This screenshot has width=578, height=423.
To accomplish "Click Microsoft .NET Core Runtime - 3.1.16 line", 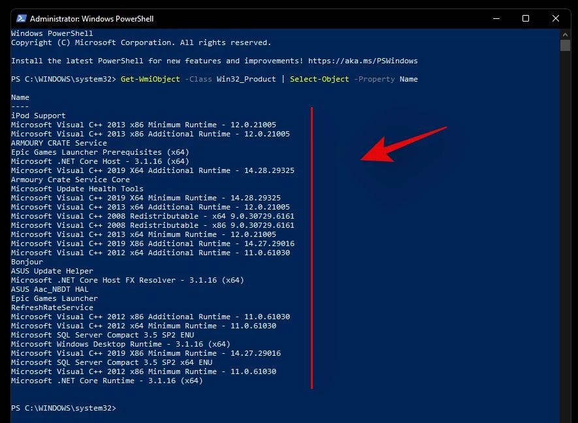I will [x=107, y=381].
